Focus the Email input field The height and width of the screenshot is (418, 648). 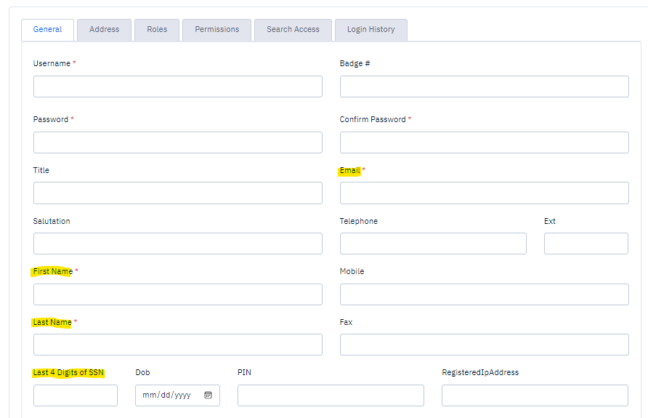tap(484, 193)
